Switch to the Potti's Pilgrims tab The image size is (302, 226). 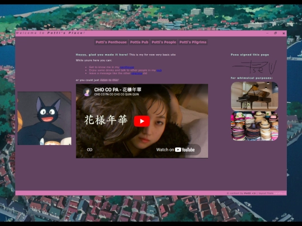(x=193, y=42)
